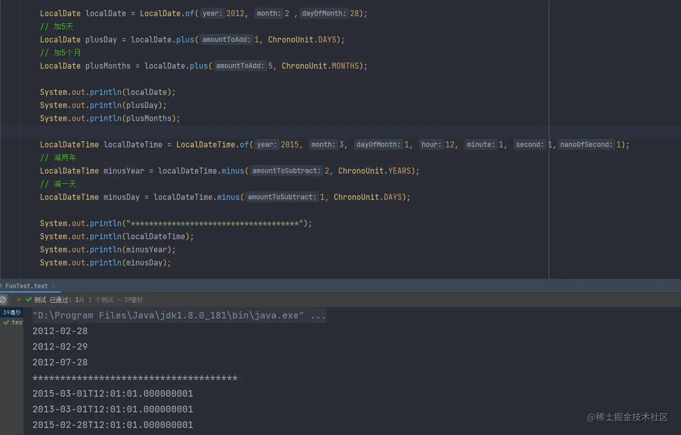This screenshot has height=435, width=681.
Task: Click console output 2015-03-01T12:01:01.000000001
Action: coord(113,394)
